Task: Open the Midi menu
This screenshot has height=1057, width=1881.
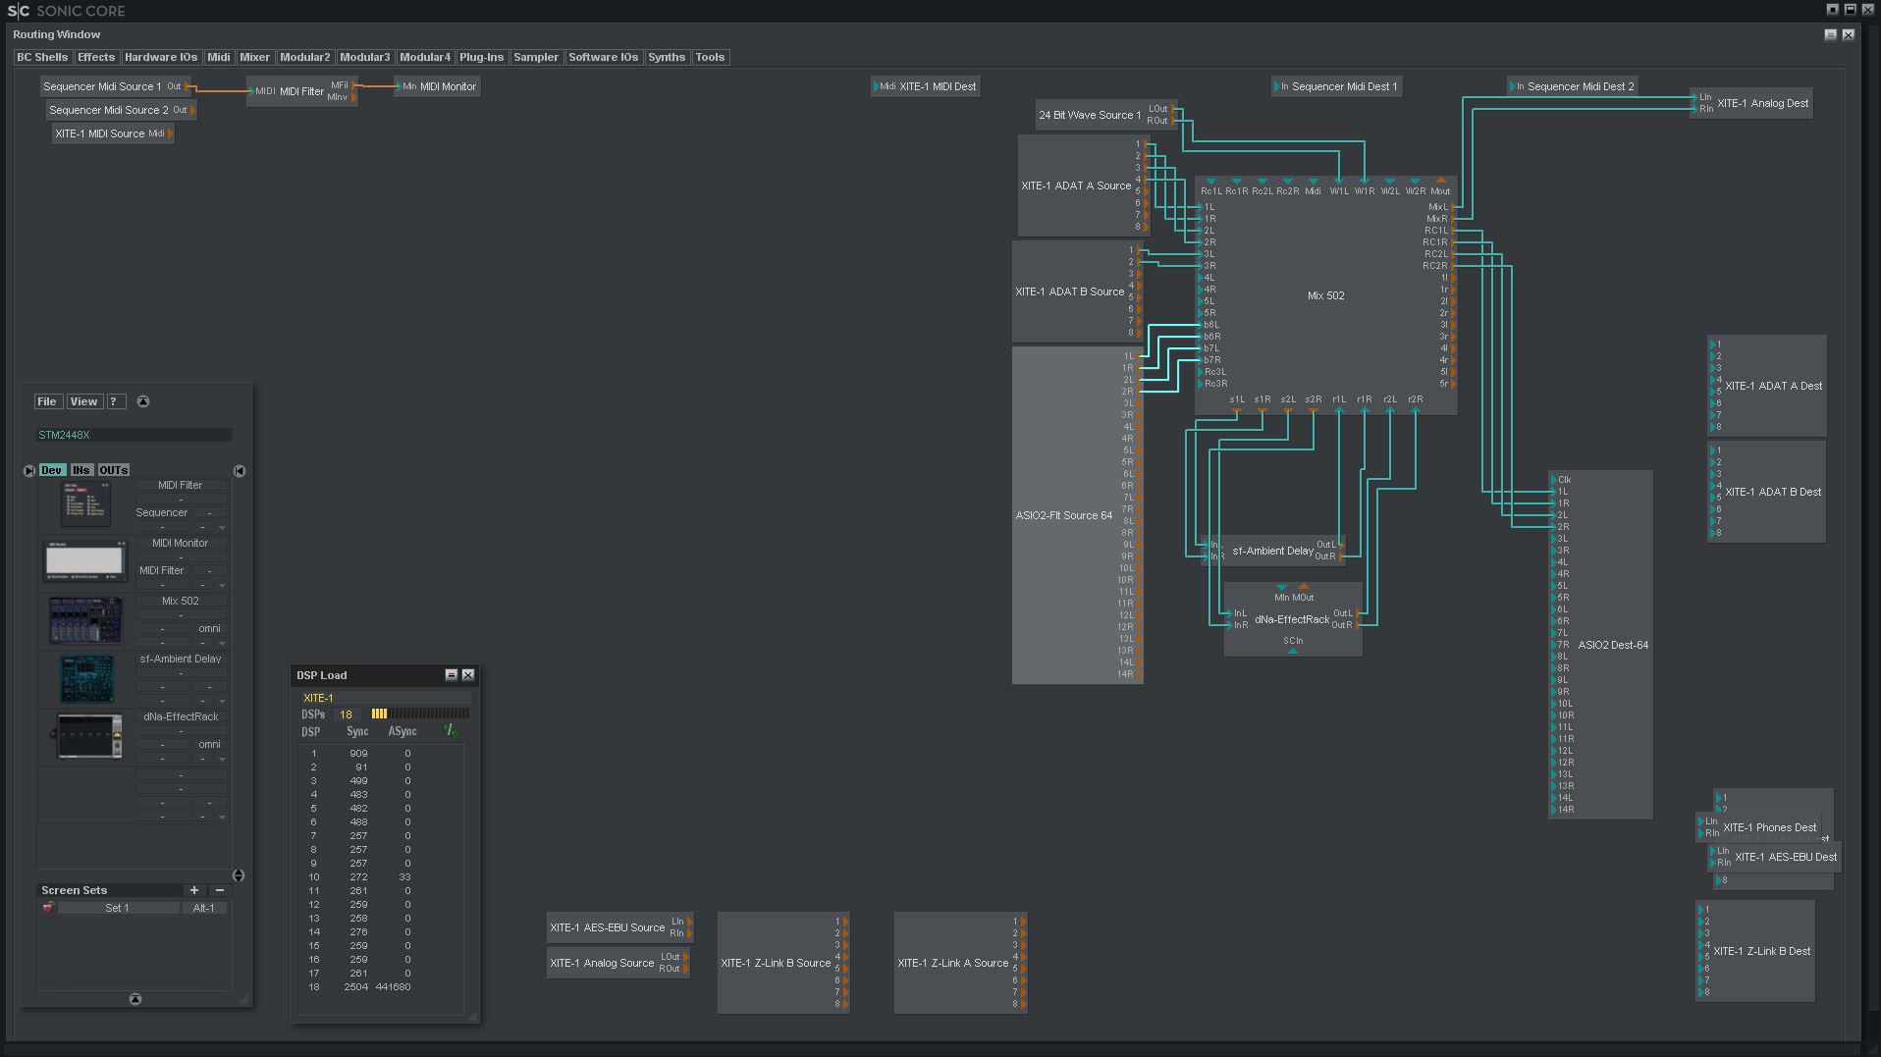Action: click(x=219, y=57)
